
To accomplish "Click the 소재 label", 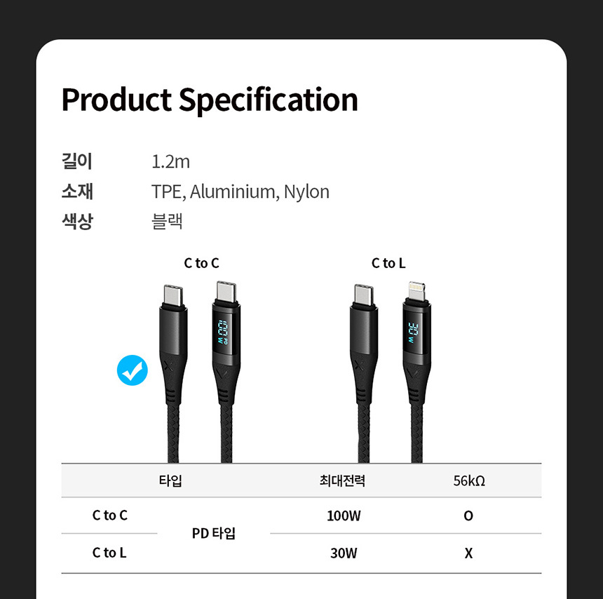I will click(x=77, y=191).
